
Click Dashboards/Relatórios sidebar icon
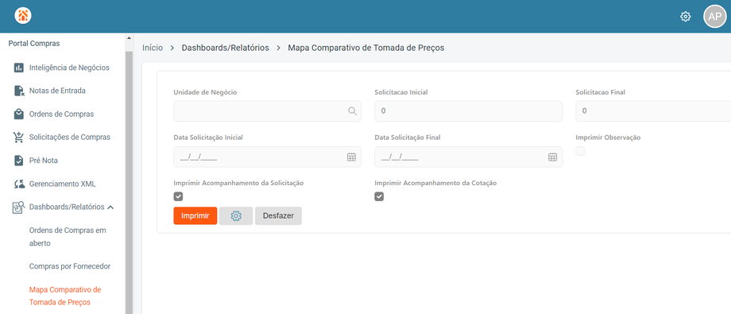tap(18, 207)
